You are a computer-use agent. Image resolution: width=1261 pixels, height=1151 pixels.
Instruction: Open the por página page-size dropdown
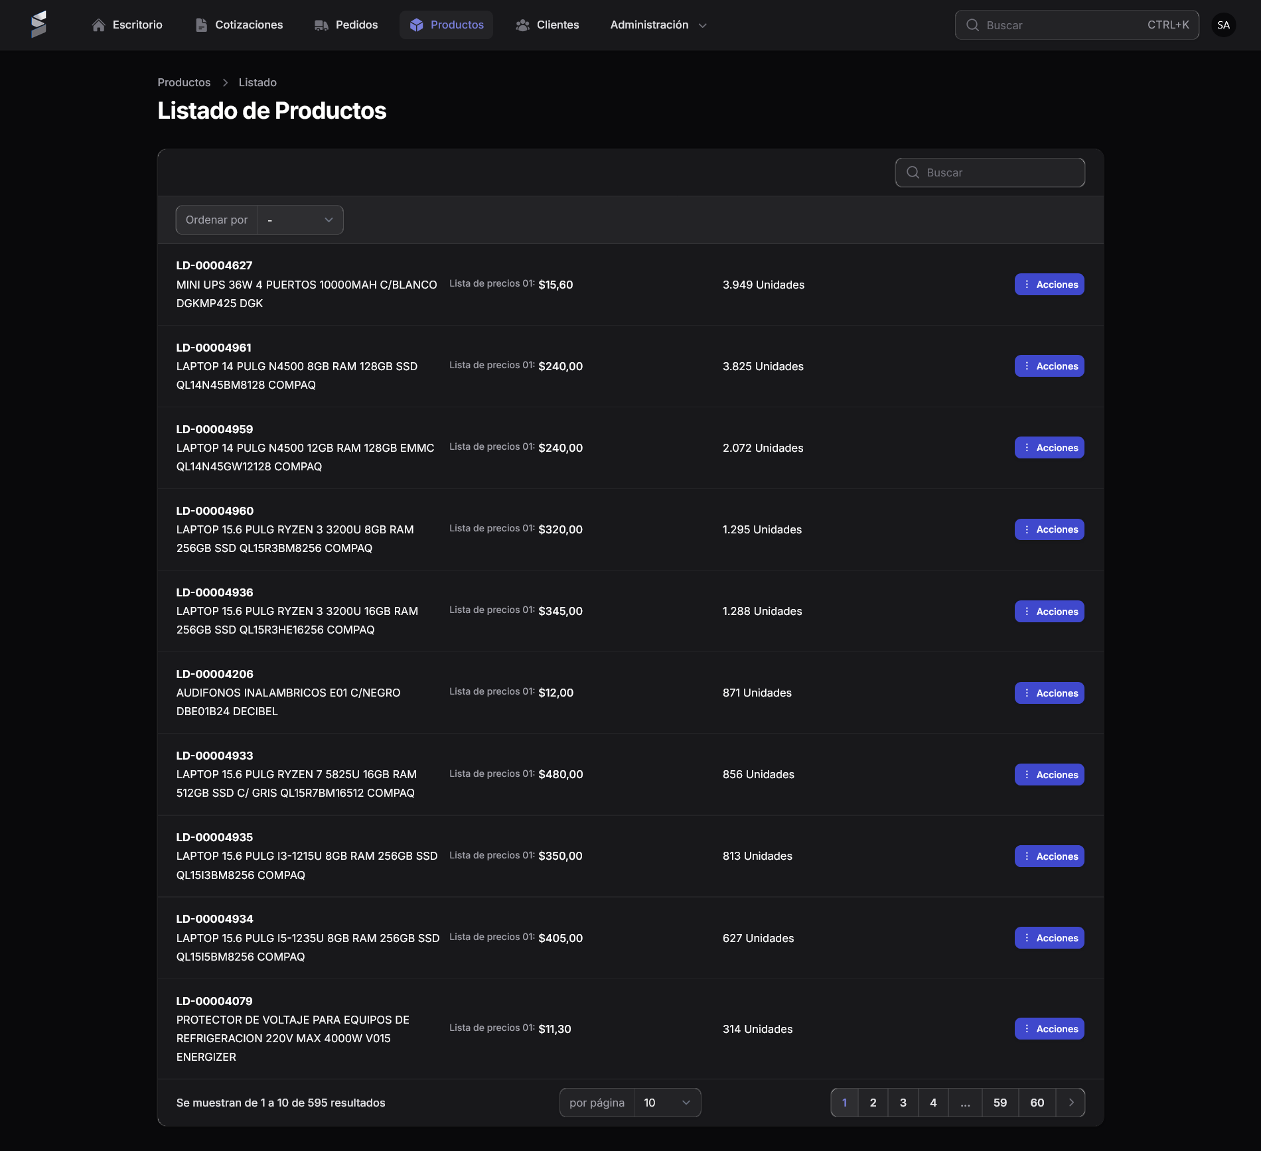[x=666, y=1102]
